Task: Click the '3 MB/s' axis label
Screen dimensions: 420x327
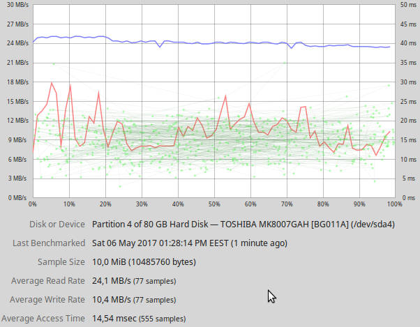Action: (x=17, y=178)
